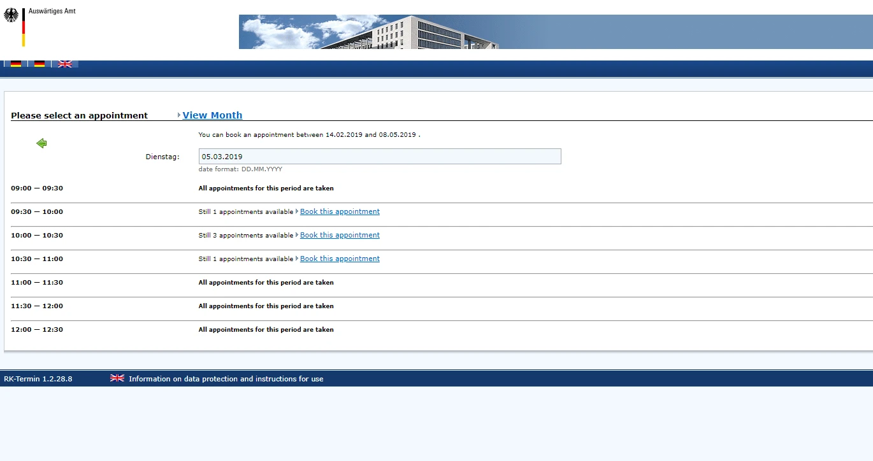The height and width of the screenshot is (461, 873).
Task: Book the 10:30 — 11:00 appointment
Action: pos(340,259)
